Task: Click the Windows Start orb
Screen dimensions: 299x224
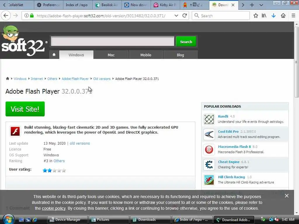Action: click(x=8, y=219)
